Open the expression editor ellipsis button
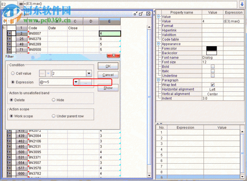Viewport: 247px width, 181px height. [x=85, y=82]
